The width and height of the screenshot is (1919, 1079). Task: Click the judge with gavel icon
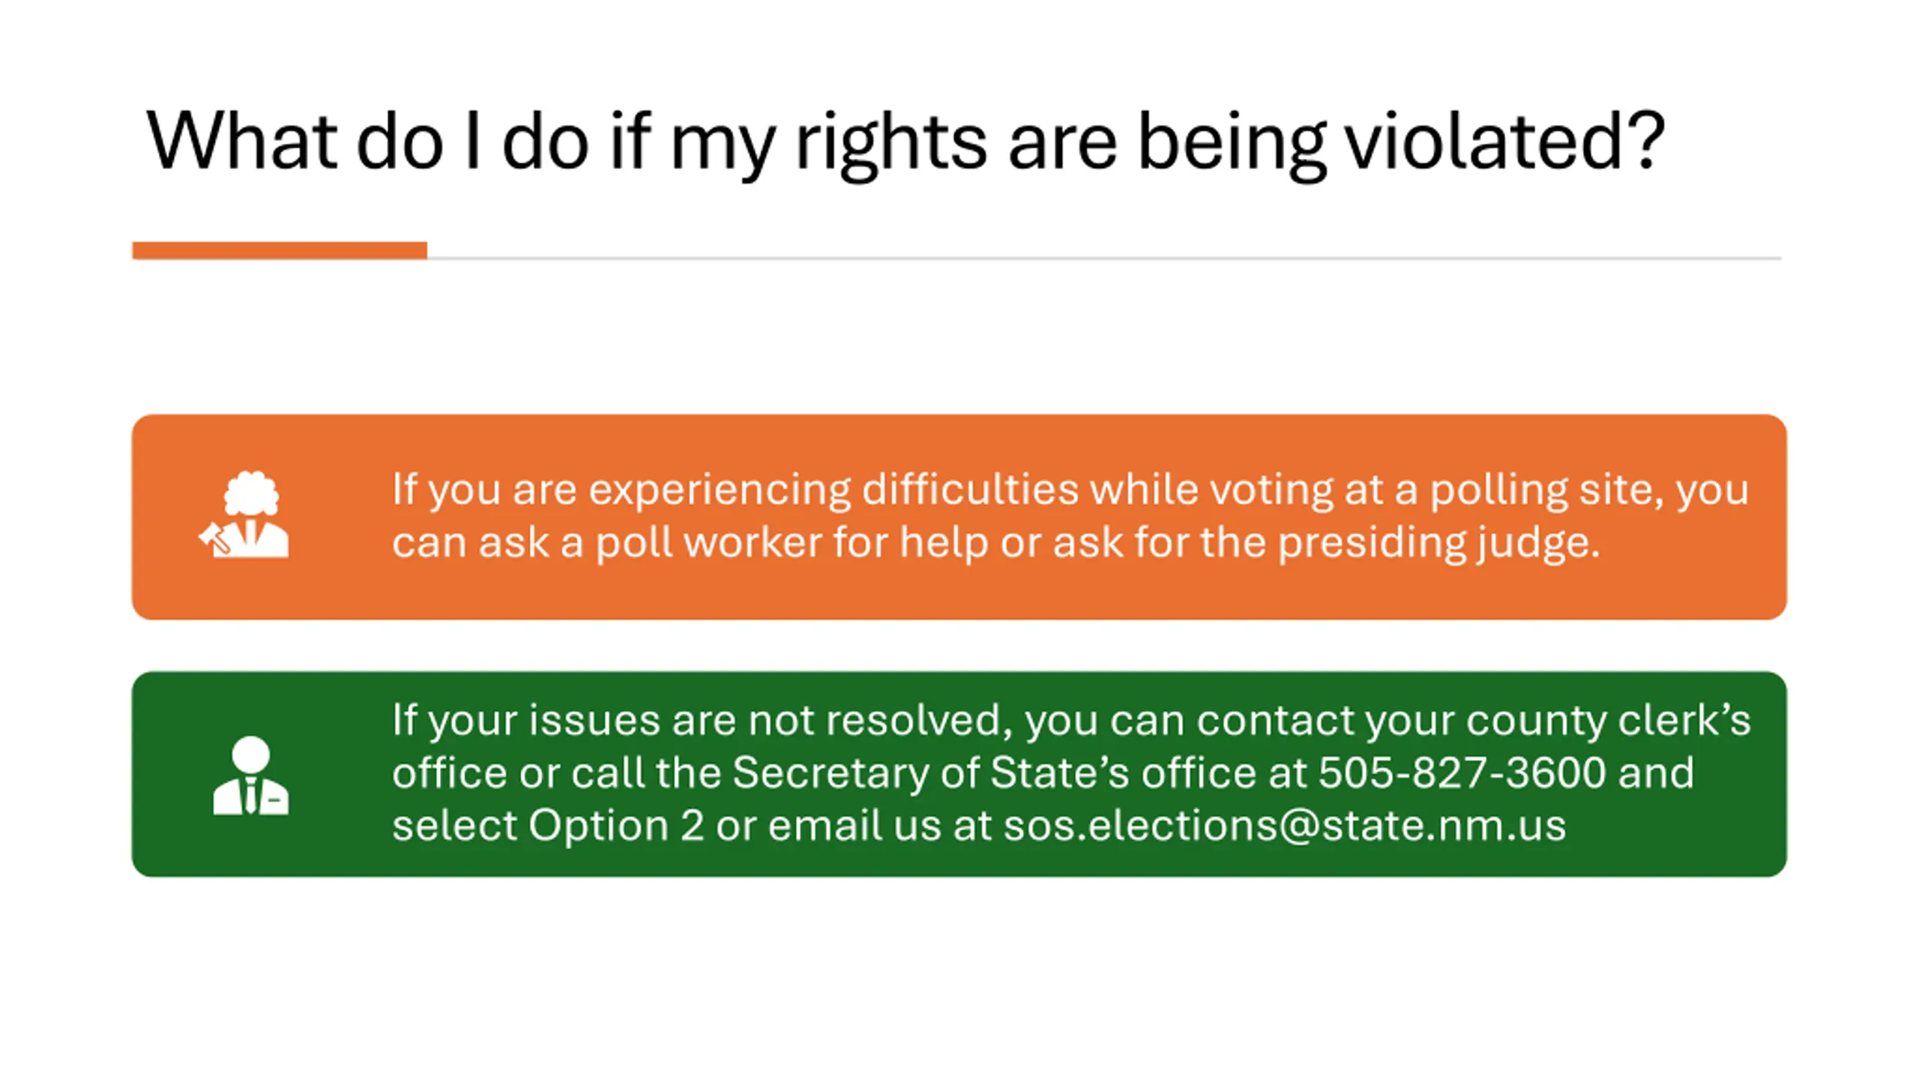(244, 514)
